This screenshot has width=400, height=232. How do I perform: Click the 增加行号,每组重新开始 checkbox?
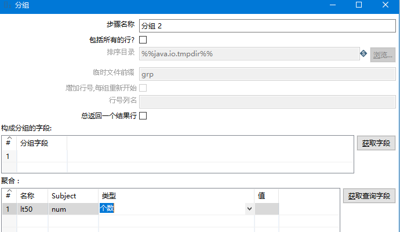click(143, 88)
